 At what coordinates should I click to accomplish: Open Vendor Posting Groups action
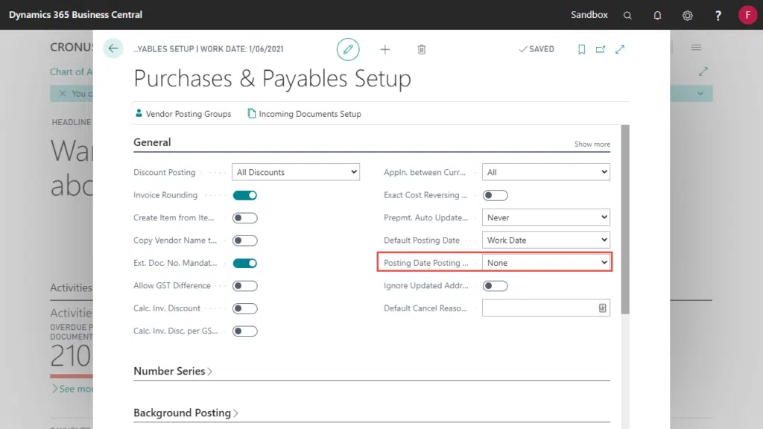(183, 114)
